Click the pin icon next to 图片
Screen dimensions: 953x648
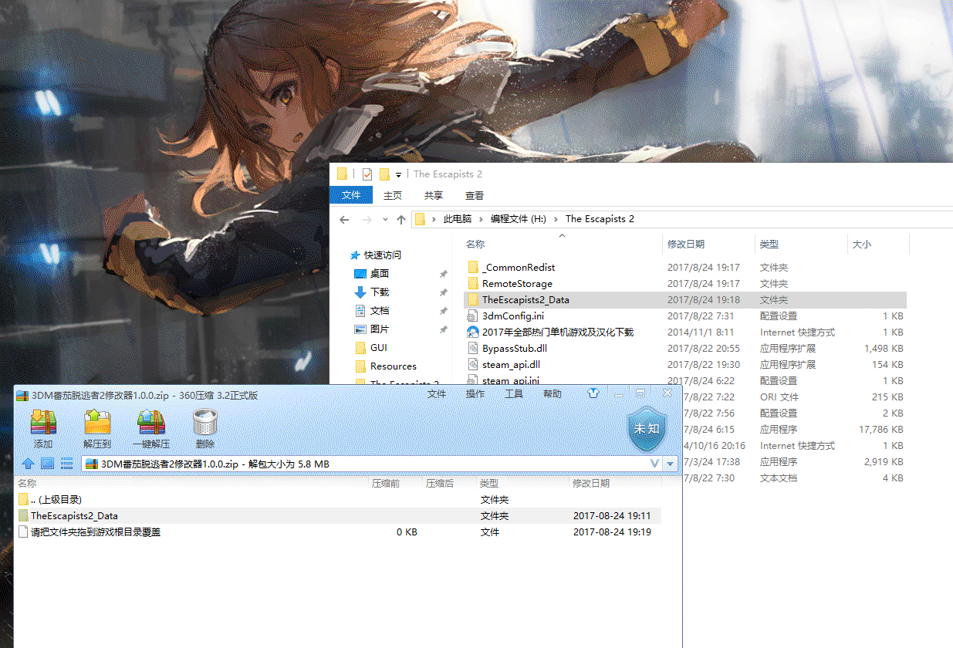(x=443, y=329)
